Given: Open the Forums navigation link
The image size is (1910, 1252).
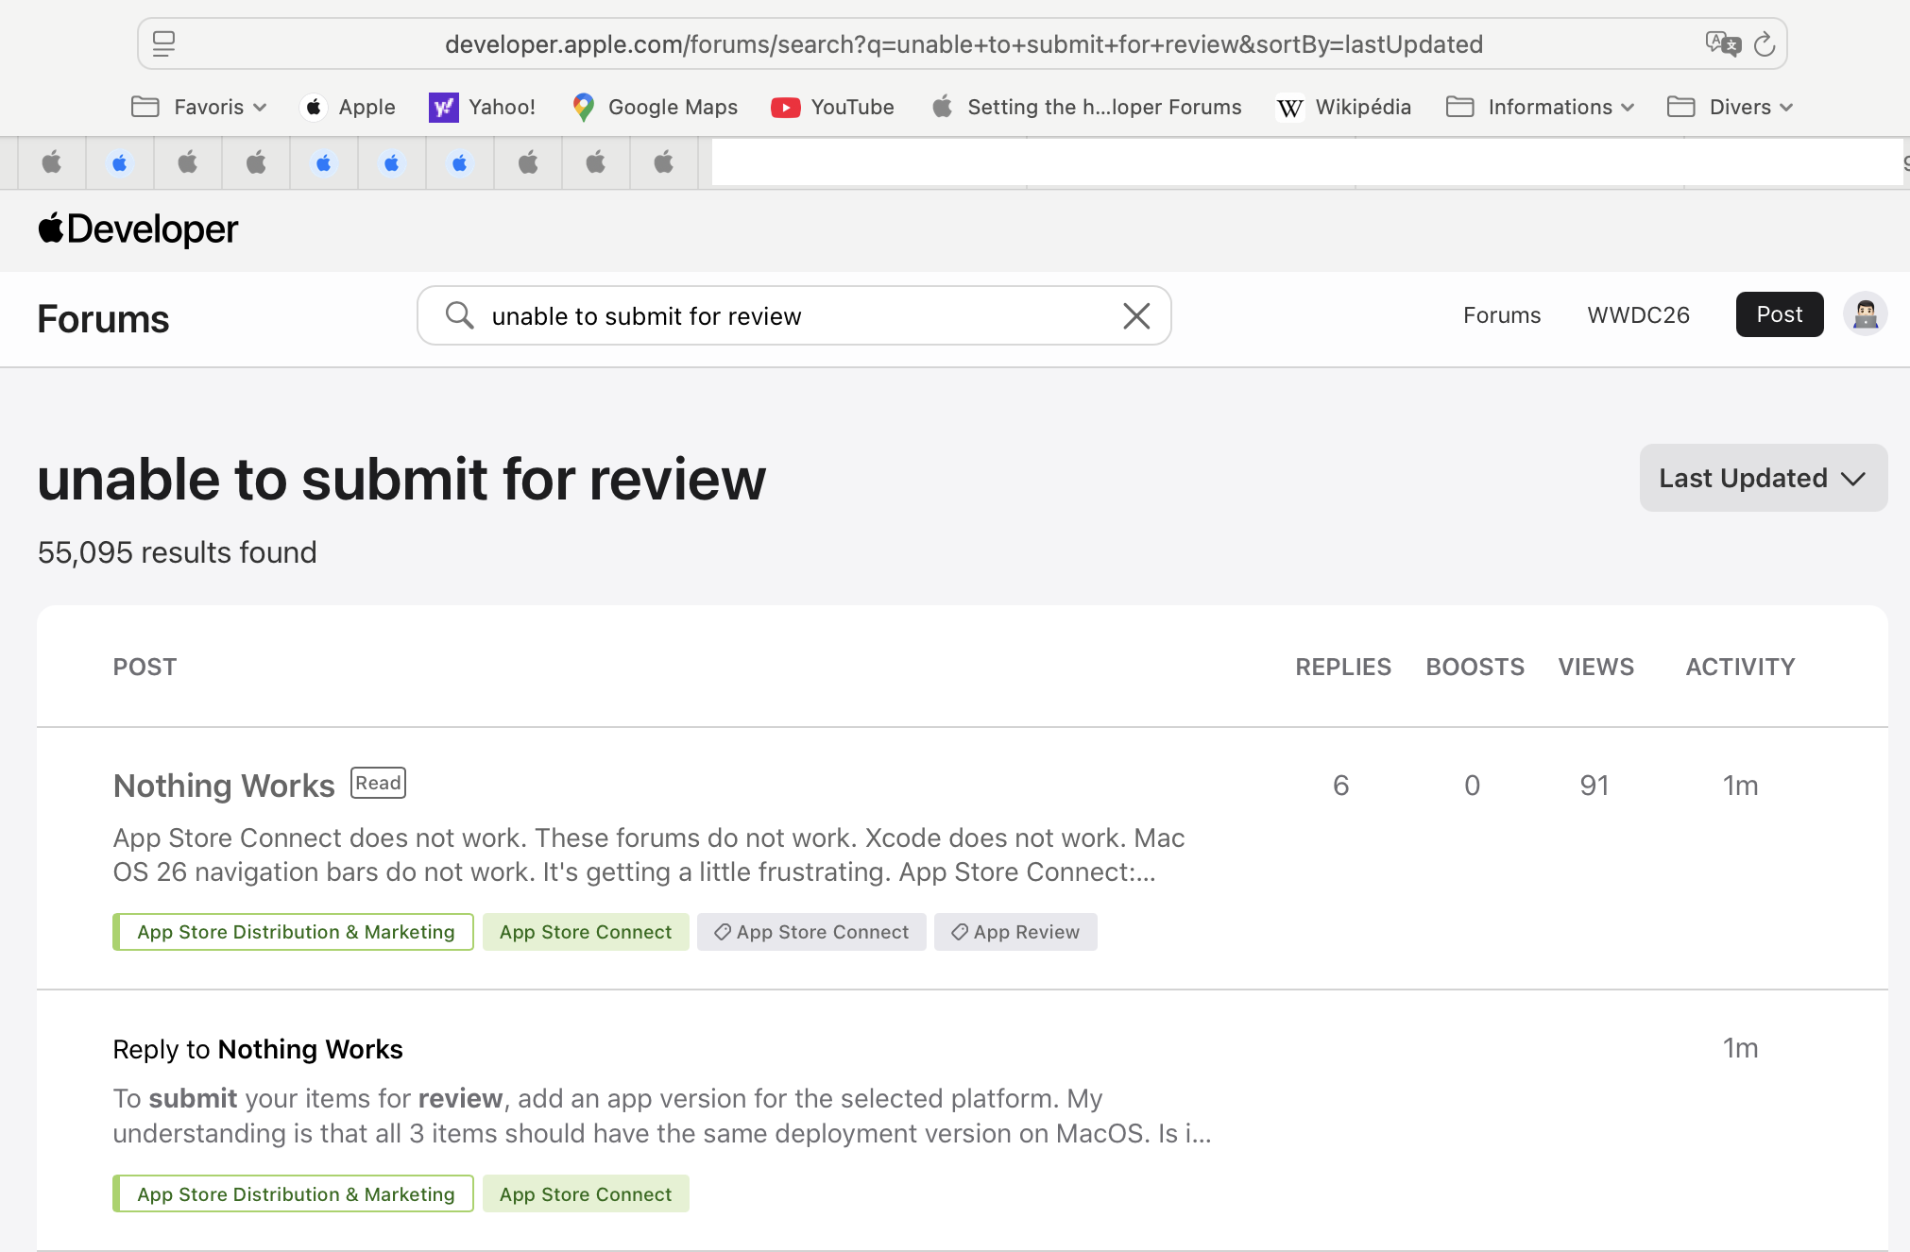Looking at the screenshot, I should pos(1502,315).
